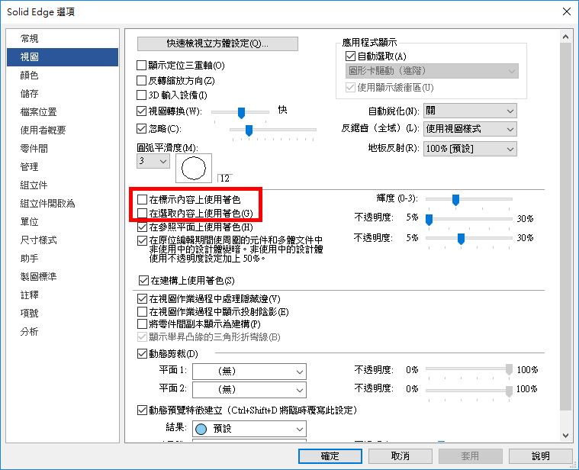Click first 不透明度 5%-30% slider handle
579x470 pixels.
(x=429, y=219)
